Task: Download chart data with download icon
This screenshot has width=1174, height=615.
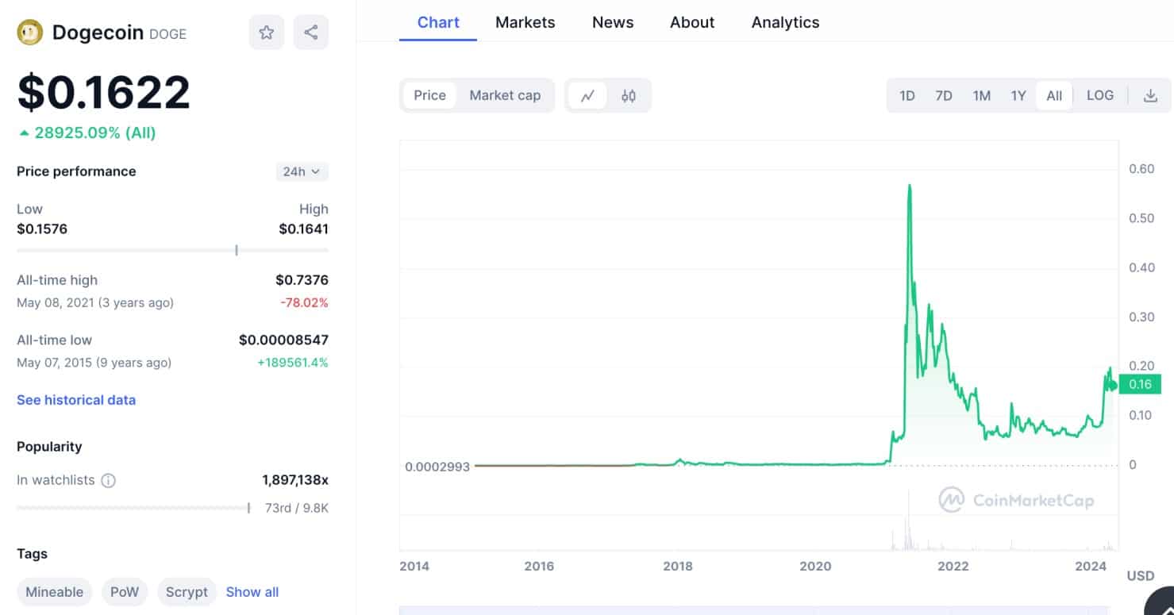Action: 1150,96
